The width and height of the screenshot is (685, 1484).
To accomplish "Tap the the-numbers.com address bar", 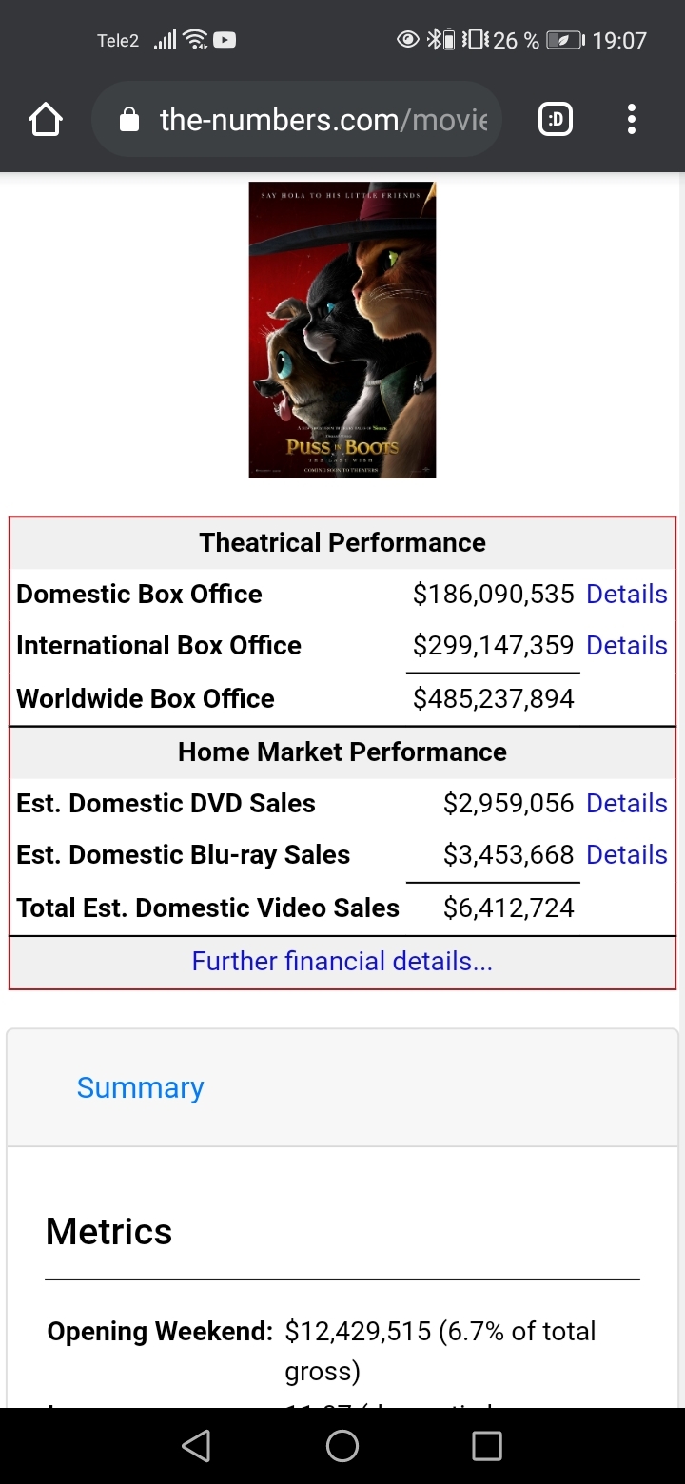I will pos(323,120).
